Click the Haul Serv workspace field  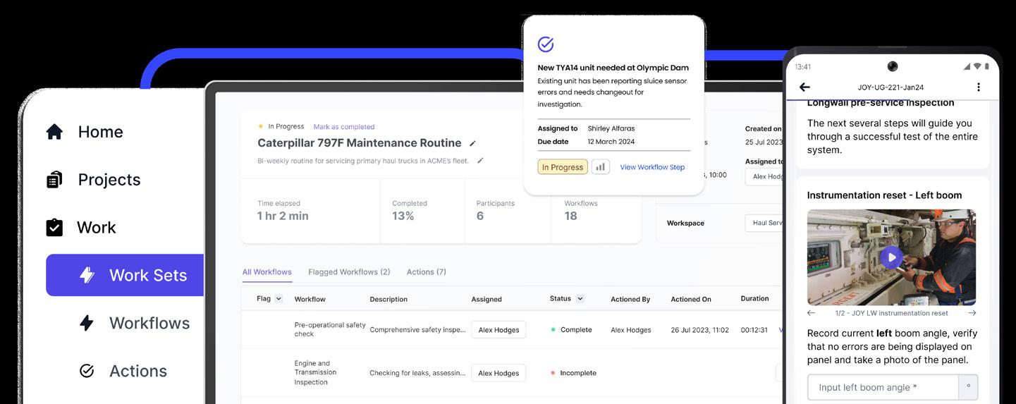764,223
